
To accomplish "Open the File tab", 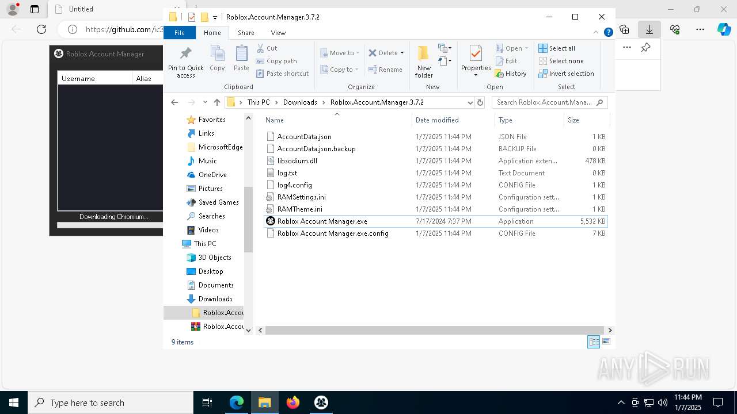I will 180,33.
